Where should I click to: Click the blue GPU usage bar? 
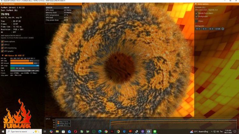coord(25,66)
